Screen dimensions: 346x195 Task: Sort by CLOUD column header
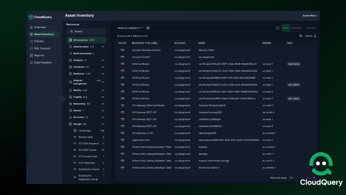pyautogui.click(x=122, y=43)
